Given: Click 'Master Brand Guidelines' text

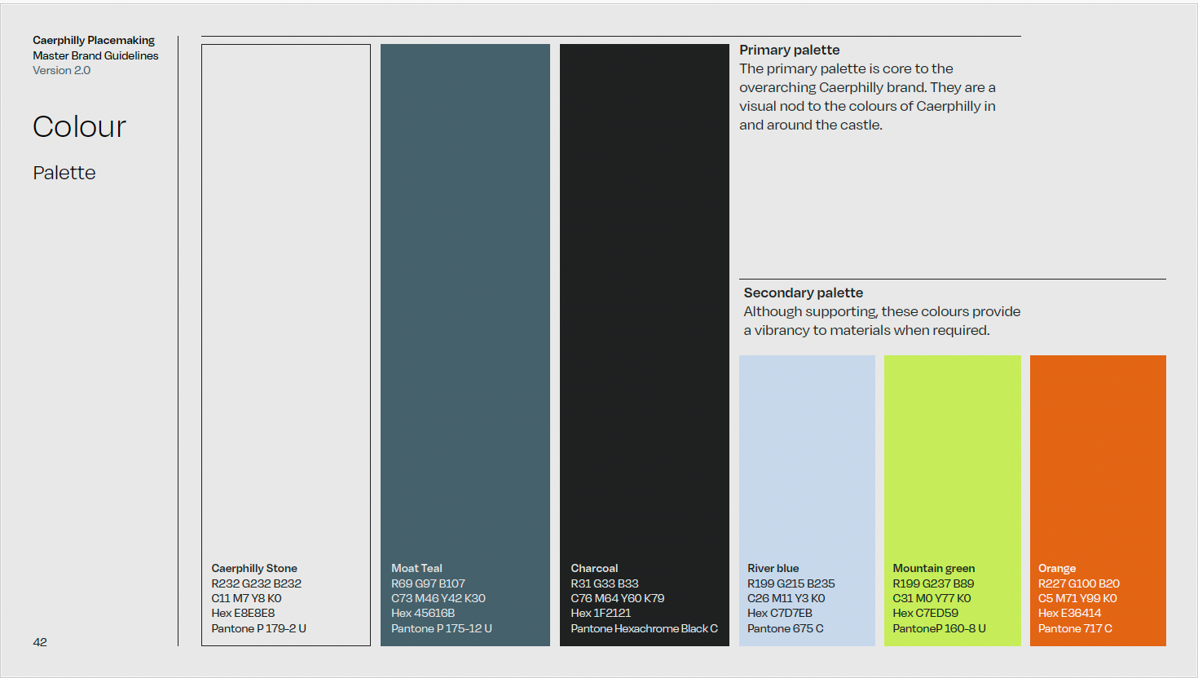Looking at the screenshot, I should click(95, 55).
